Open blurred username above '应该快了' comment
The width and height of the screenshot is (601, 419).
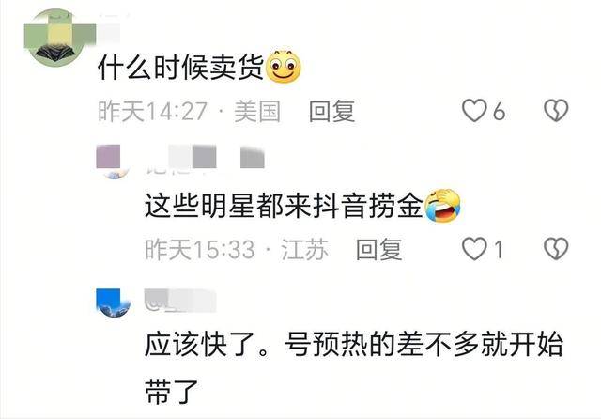180,301
